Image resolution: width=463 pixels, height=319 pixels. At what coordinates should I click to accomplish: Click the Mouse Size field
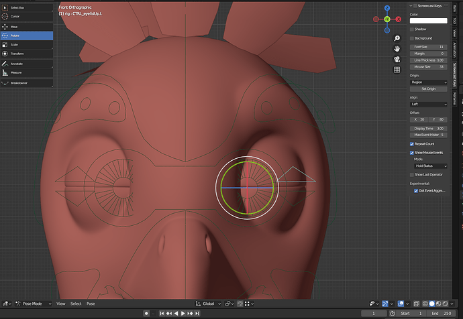[429, 67]
